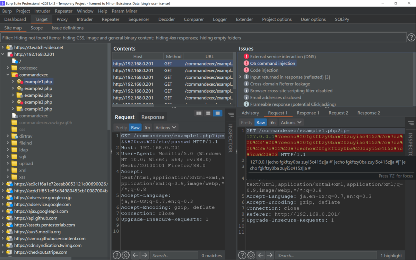
Task: Open search settings gear near '0 matches'
Action: click(126, 255)
